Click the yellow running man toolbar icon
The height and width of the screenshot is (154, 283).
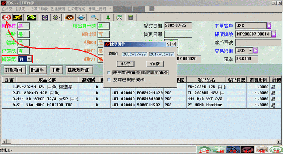(18, 17)
